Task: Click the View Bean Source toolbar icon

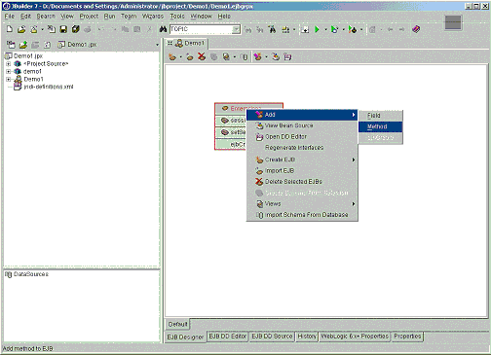Action: 276,57
